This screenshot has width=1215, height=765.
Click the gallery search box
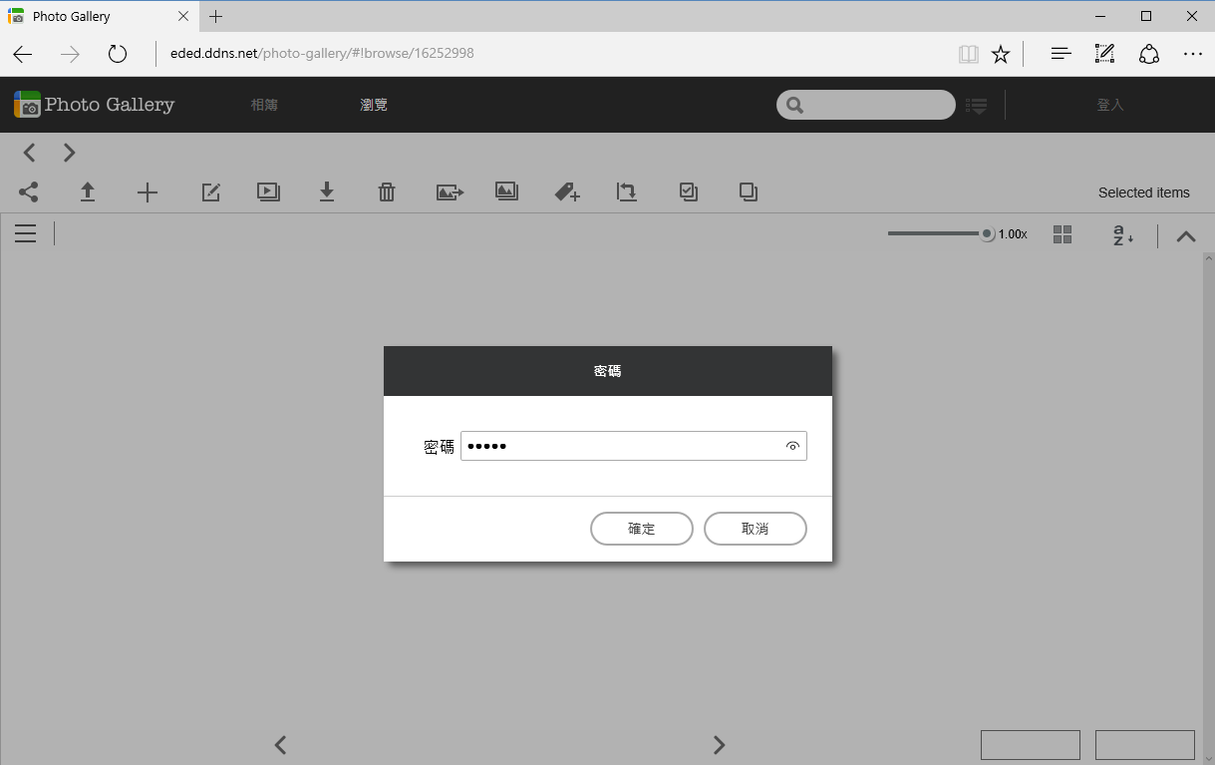[x=866, y=105]
